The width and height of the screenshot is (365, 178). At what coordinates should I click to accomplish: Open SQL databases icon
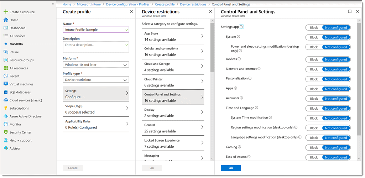[x=6, y=92]
